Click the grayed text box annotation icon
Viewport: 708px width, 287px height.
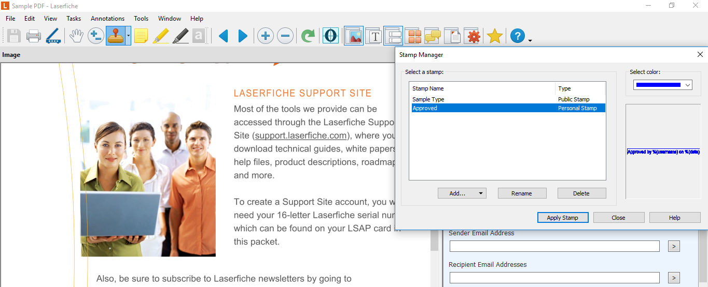point(199,36)
